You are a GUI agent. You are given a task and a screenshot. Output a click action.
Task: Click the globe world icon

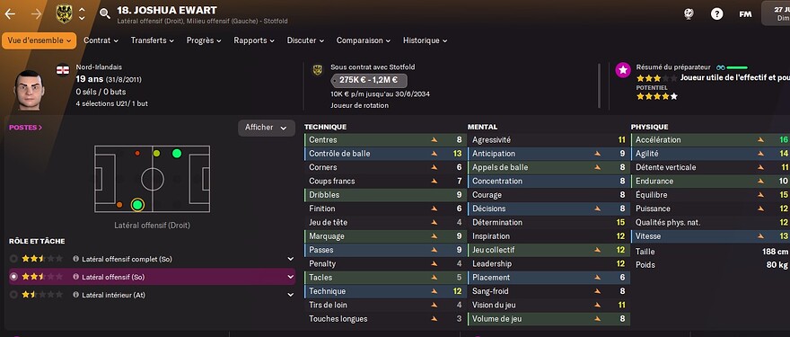pos(689,13)
